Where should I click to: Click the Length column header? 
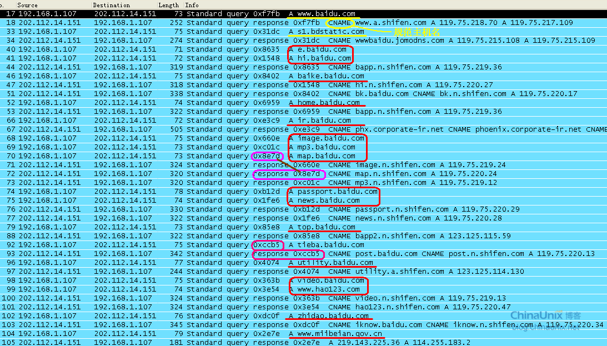pyautogui.click(x=169, y=5)
